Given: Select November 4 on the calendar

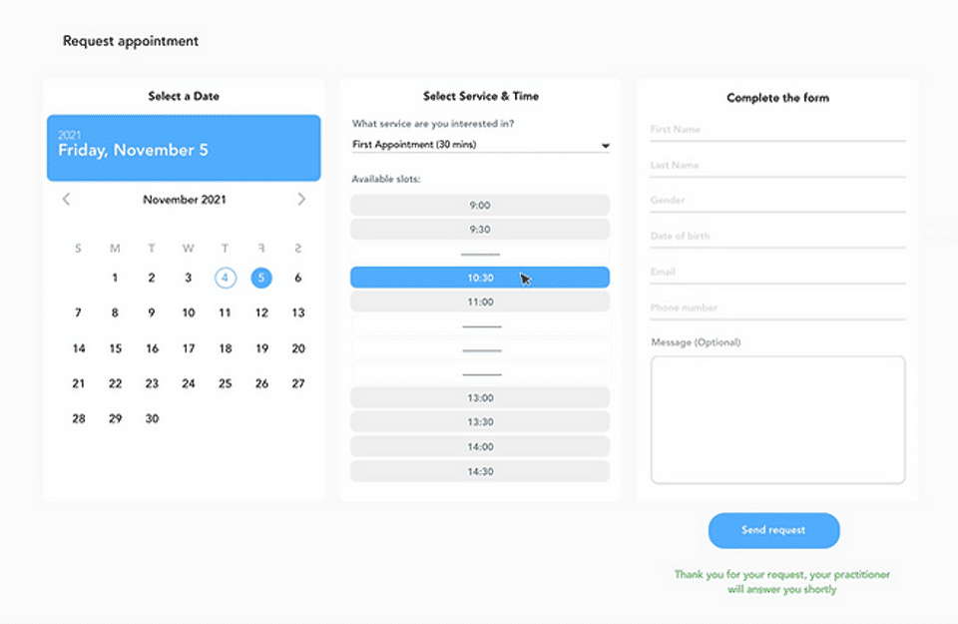Looking at the screenshot, I should [x=225, y=279].
